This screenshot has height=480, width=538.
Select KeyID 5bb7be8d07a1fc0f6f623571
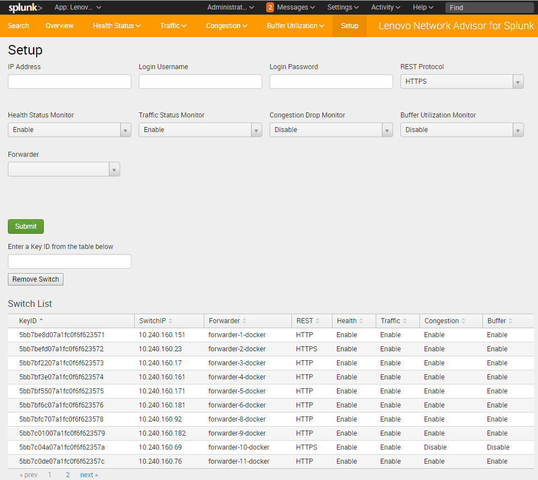click(62, 335)
